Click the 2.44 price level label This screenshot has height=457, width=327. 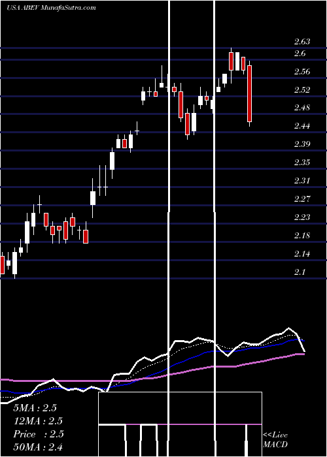pyautogui.click(x=302, y=126)
